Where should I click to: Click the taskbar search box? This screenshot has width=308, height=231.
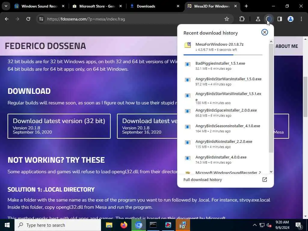click(57, 225)
